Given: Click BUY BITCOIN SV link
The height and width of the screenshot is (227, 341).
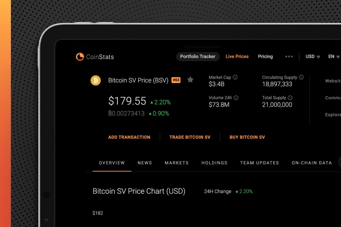Looking at the screenshot, I should coord(247,137).
